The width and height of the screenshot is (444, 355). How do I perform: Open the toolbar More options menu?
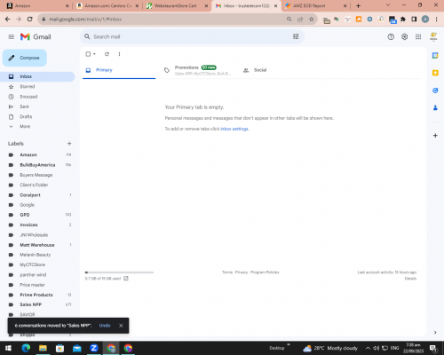(119, 54)
